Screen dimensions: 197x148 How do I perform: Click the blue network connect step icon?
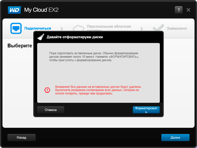point(16,28)
